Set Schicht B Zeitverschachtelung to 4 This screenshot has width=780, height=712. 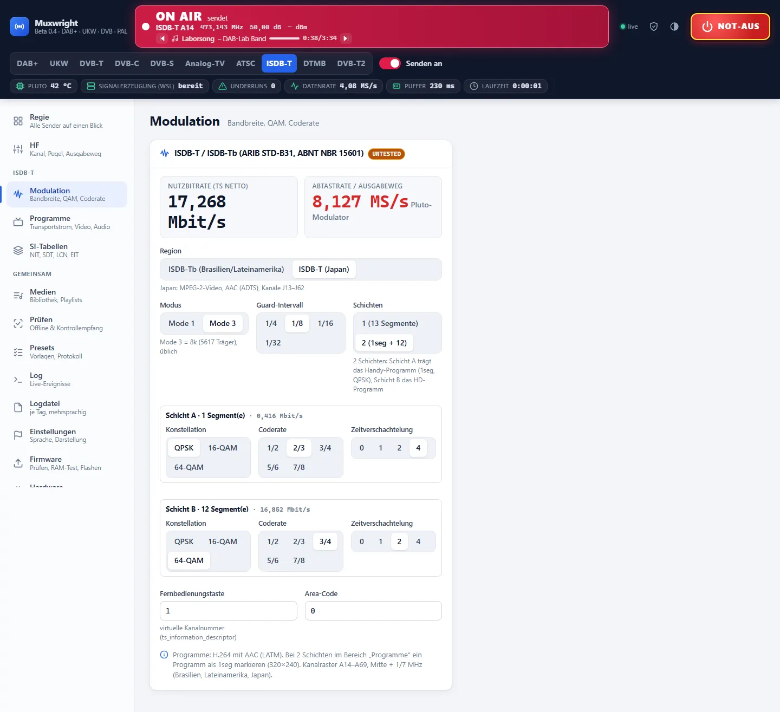(x=418, y=542)
